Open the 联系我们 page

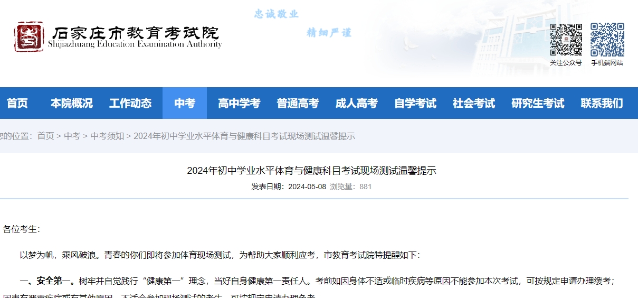click(x=602, y=104)
